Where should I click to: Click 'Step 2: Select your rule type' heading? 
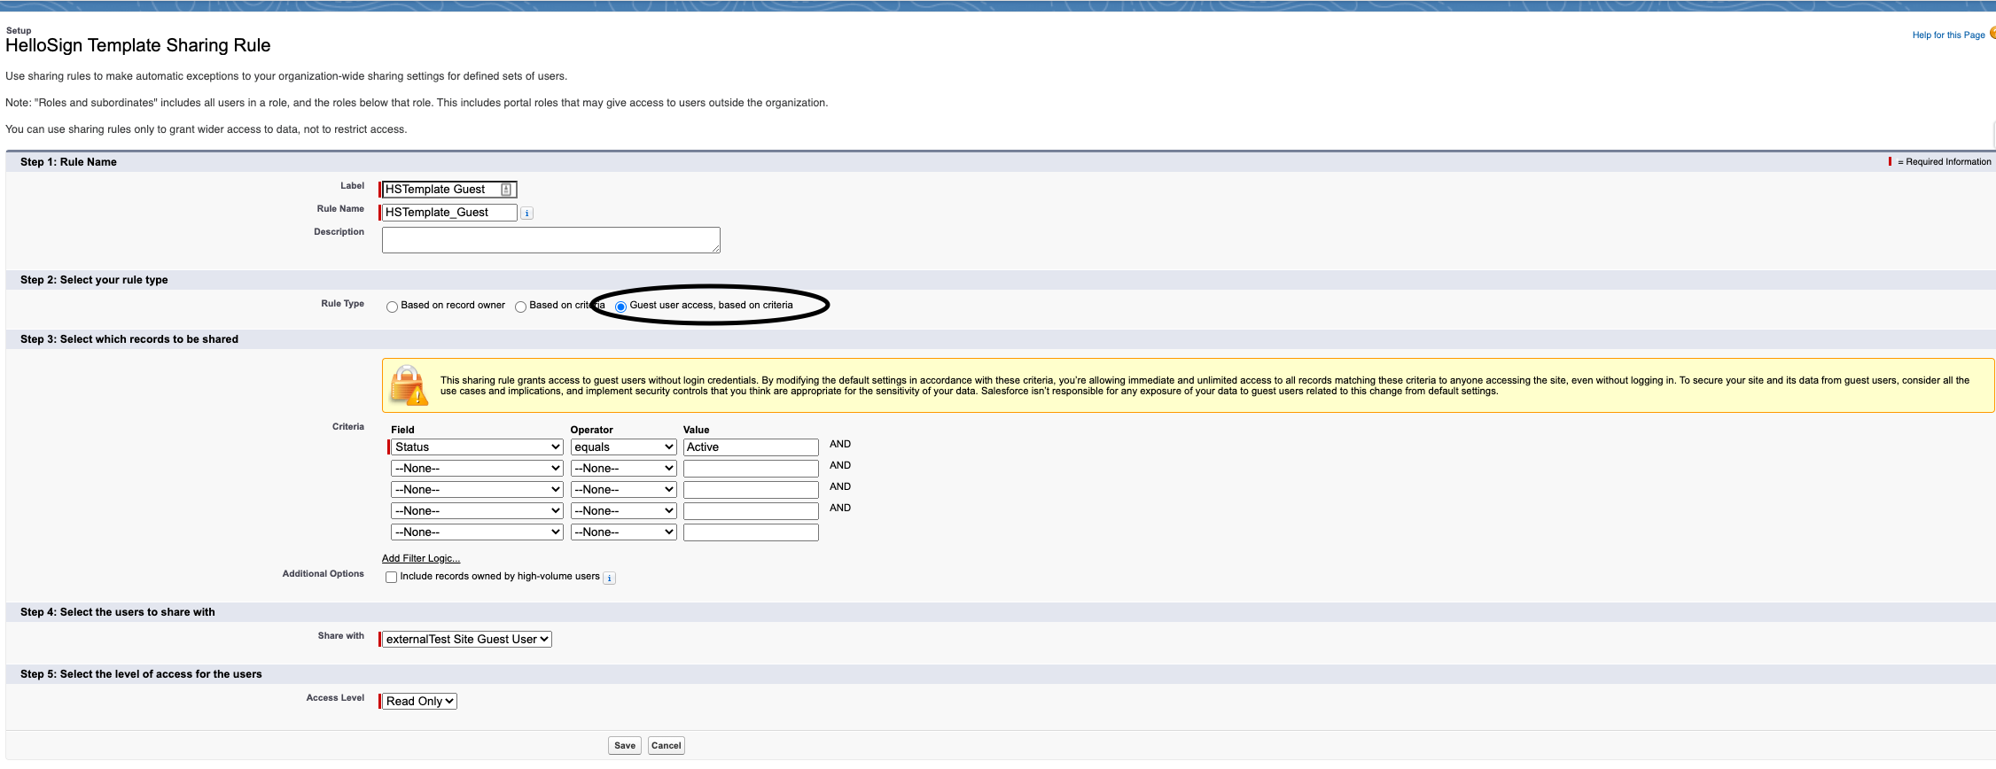[x=94, y=280]
